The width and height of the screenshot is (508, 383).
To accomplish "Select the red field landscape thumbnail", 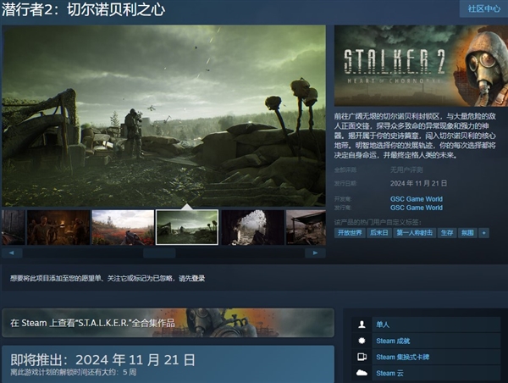I will coord(122,227).
